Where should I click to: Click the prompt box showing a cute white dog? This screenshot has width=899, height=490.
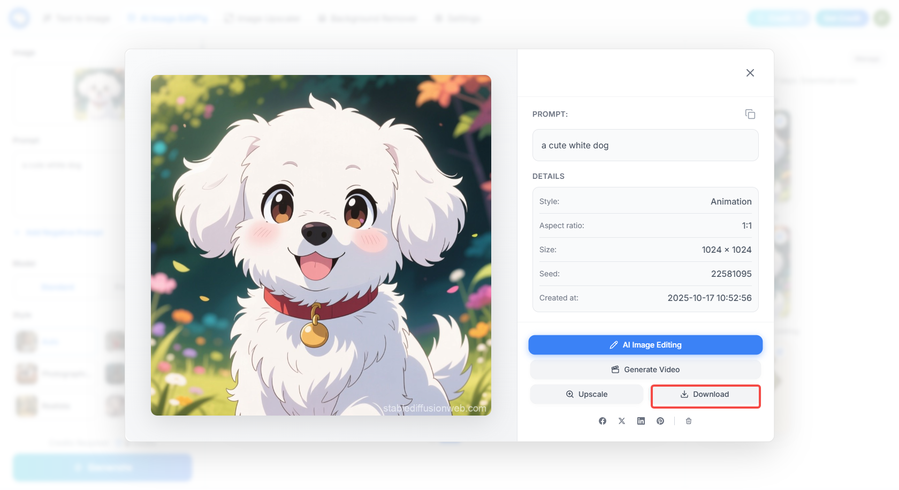click(x=645, y=145)
